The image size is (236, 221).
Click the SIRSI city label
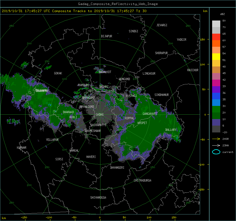[x=59, y=159]
